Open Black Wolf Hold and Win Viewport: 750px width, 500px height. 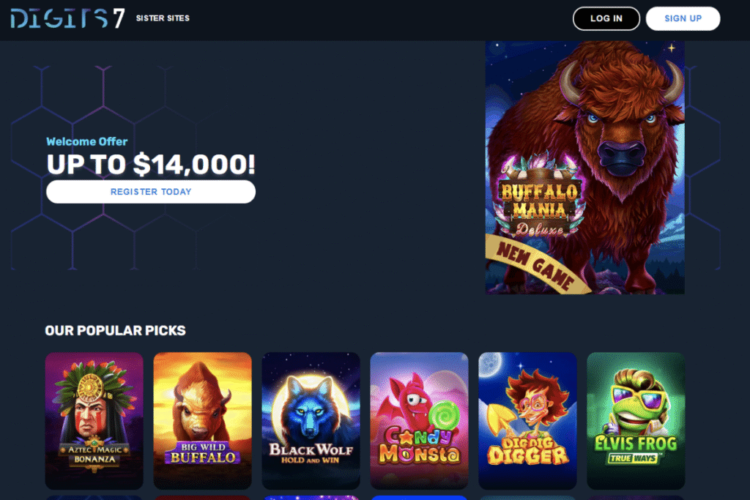311,421
